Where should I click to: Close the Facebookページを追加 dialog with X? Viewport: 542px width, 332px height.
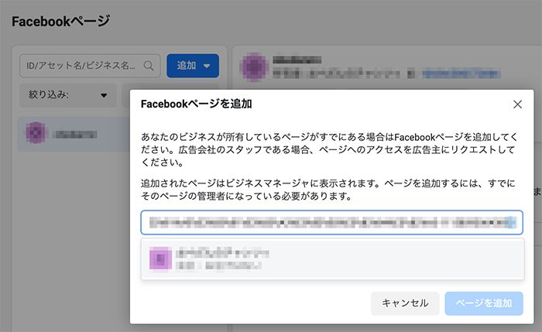point(517,104)
